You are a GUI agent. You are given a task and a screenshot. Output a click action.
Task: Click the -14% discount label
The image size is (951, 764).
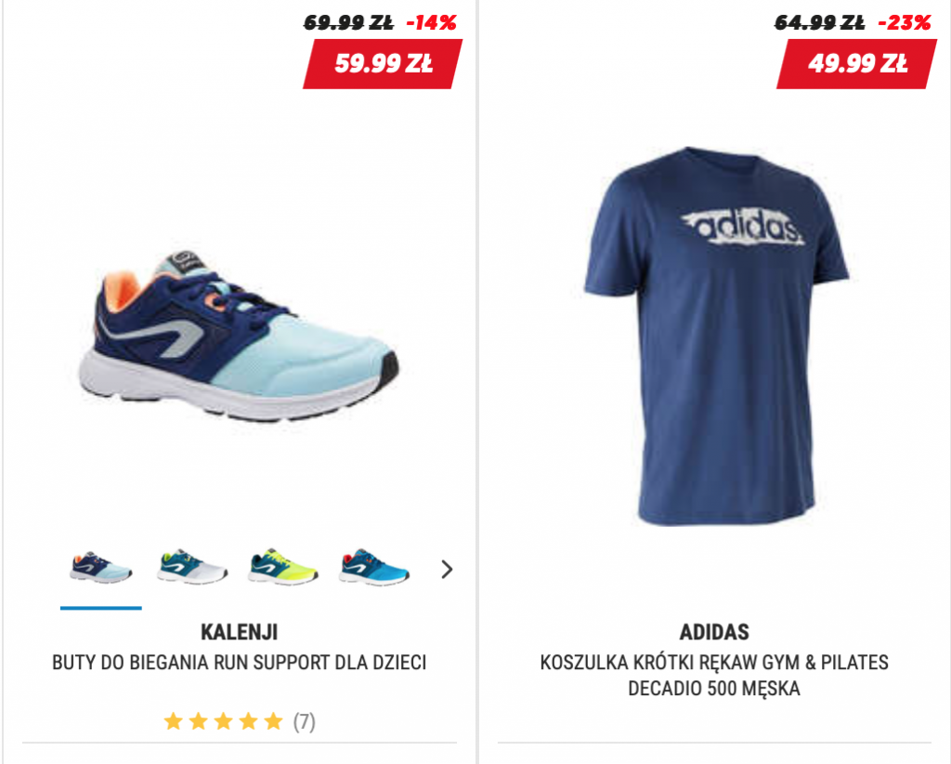tap(431, 23)
